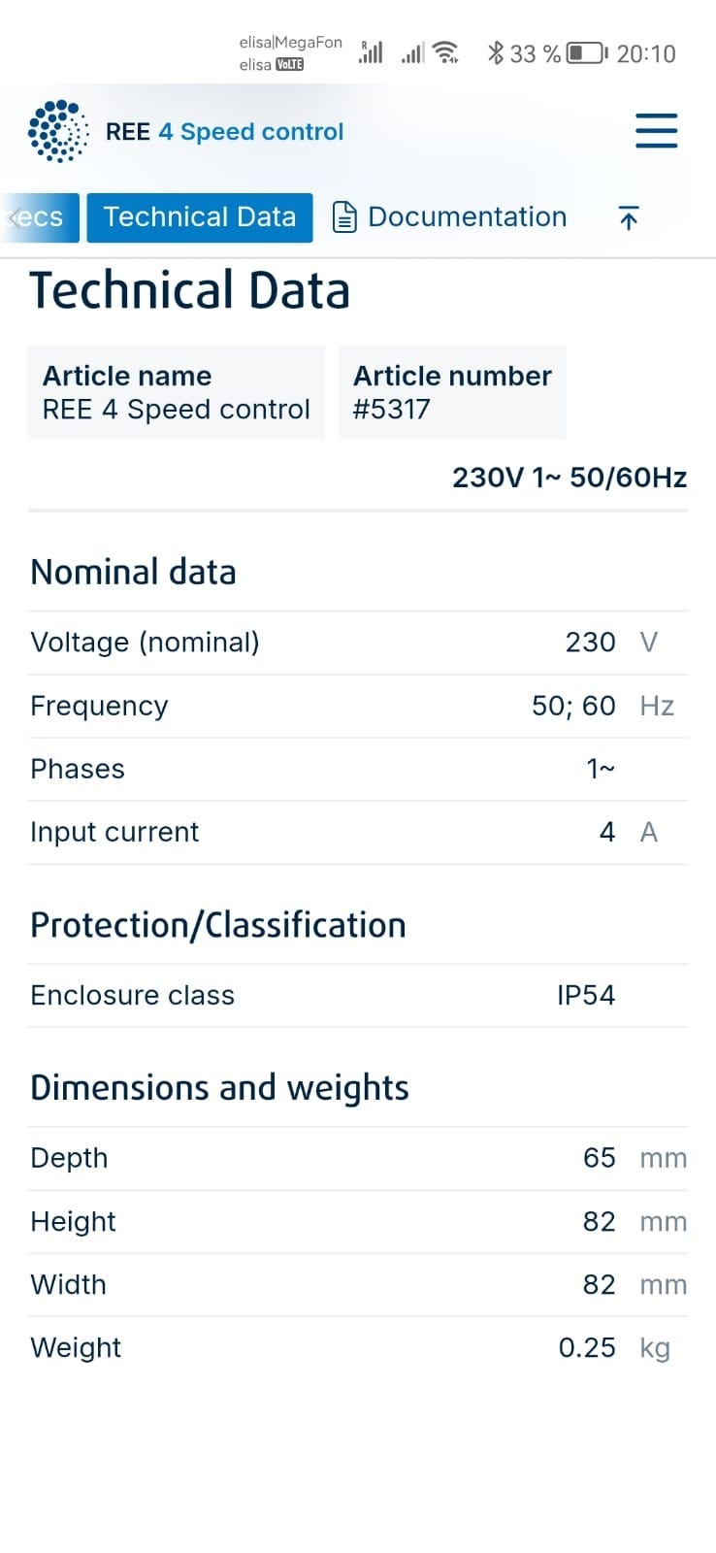Select the Technical Data tab

click(x=200, y=217)
